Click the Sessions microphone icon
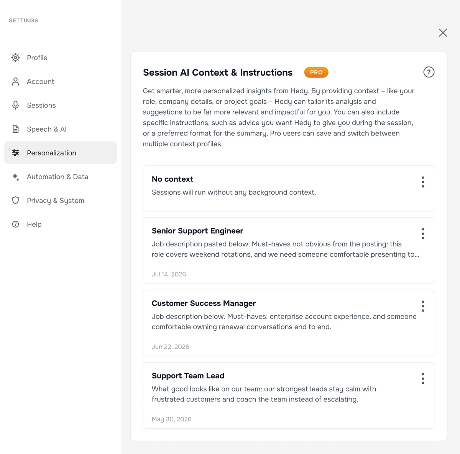The image size is (460, 454). 15,105
